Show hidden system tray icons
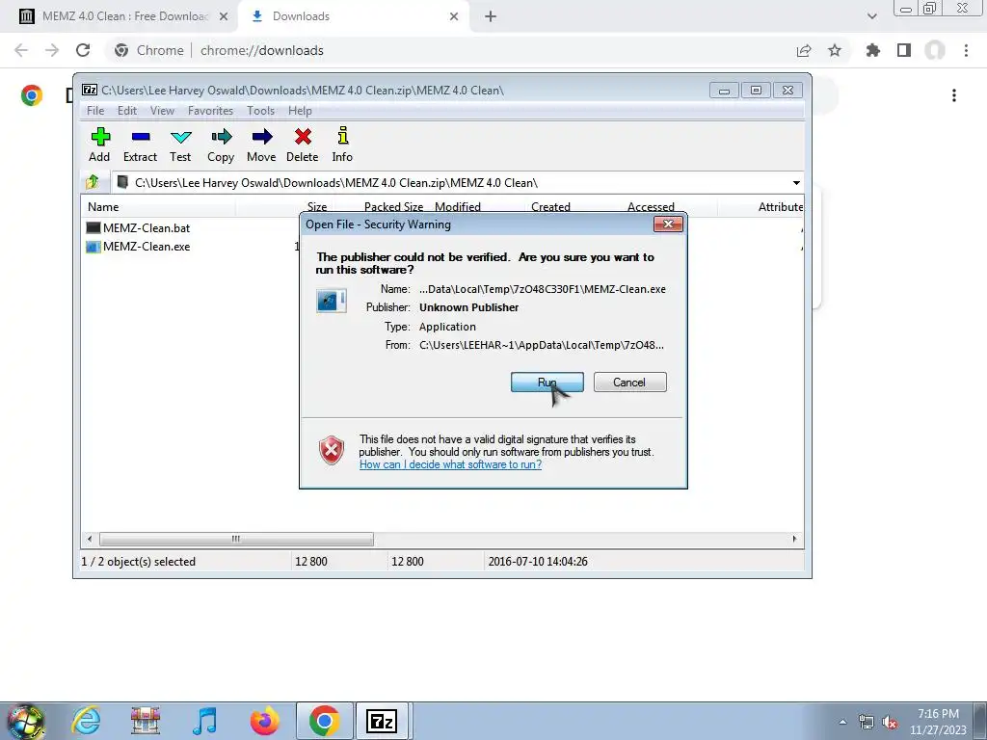This screenshot has width=987, height=740. 842,722
